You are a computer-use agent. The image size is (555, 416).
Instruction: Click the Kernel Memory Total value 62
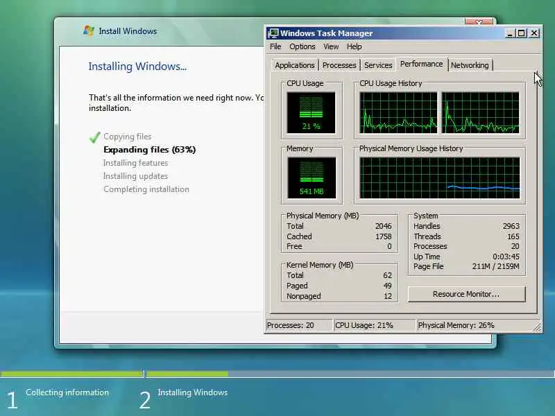388,275
